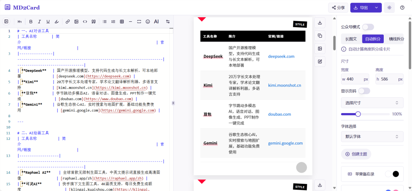Click the 分享 share button
Image resolution: width=412 pixels, height=191 pixels.
(338, 8)
